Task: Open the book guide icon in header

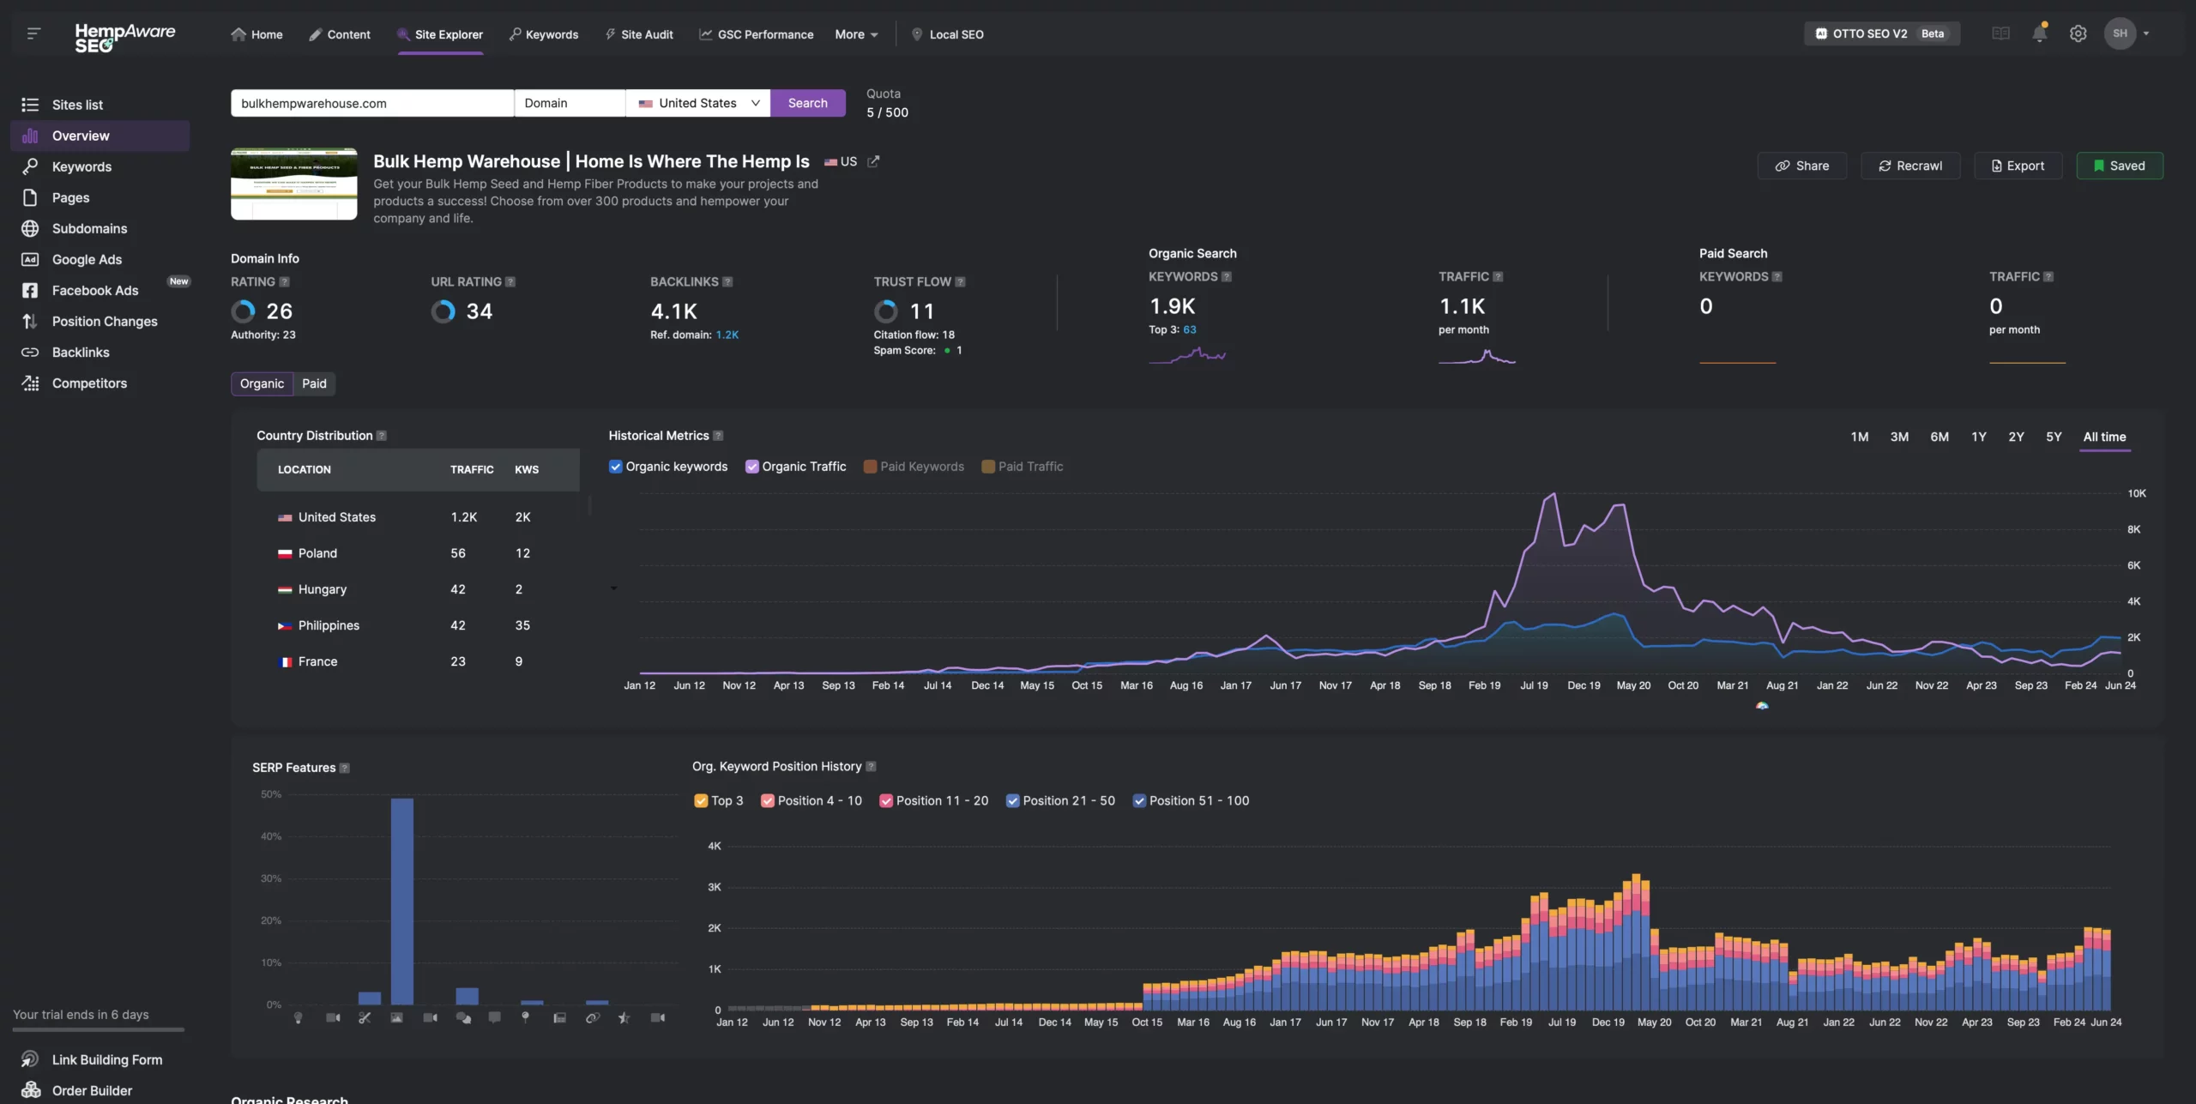Action: (x=2000, y=33)
